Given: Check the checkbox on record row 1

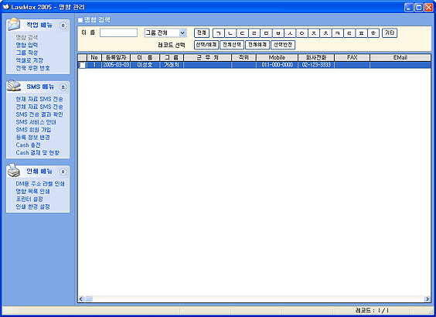Looking at the screenshot, I should 82,65.
